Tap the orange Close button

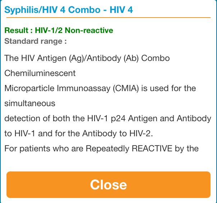pyautogui.click(x=108, y=185)
